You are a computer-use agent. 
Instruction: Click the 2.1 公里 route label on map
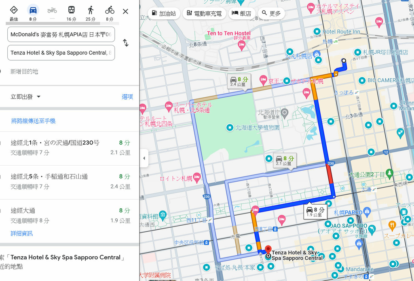tap(285, 161)
